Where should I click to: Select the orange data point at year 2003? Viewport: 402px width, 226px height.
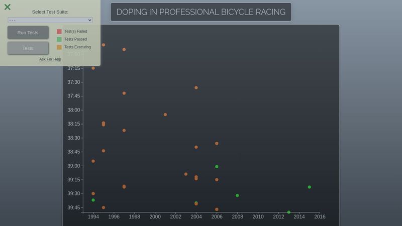coord(186,174)
